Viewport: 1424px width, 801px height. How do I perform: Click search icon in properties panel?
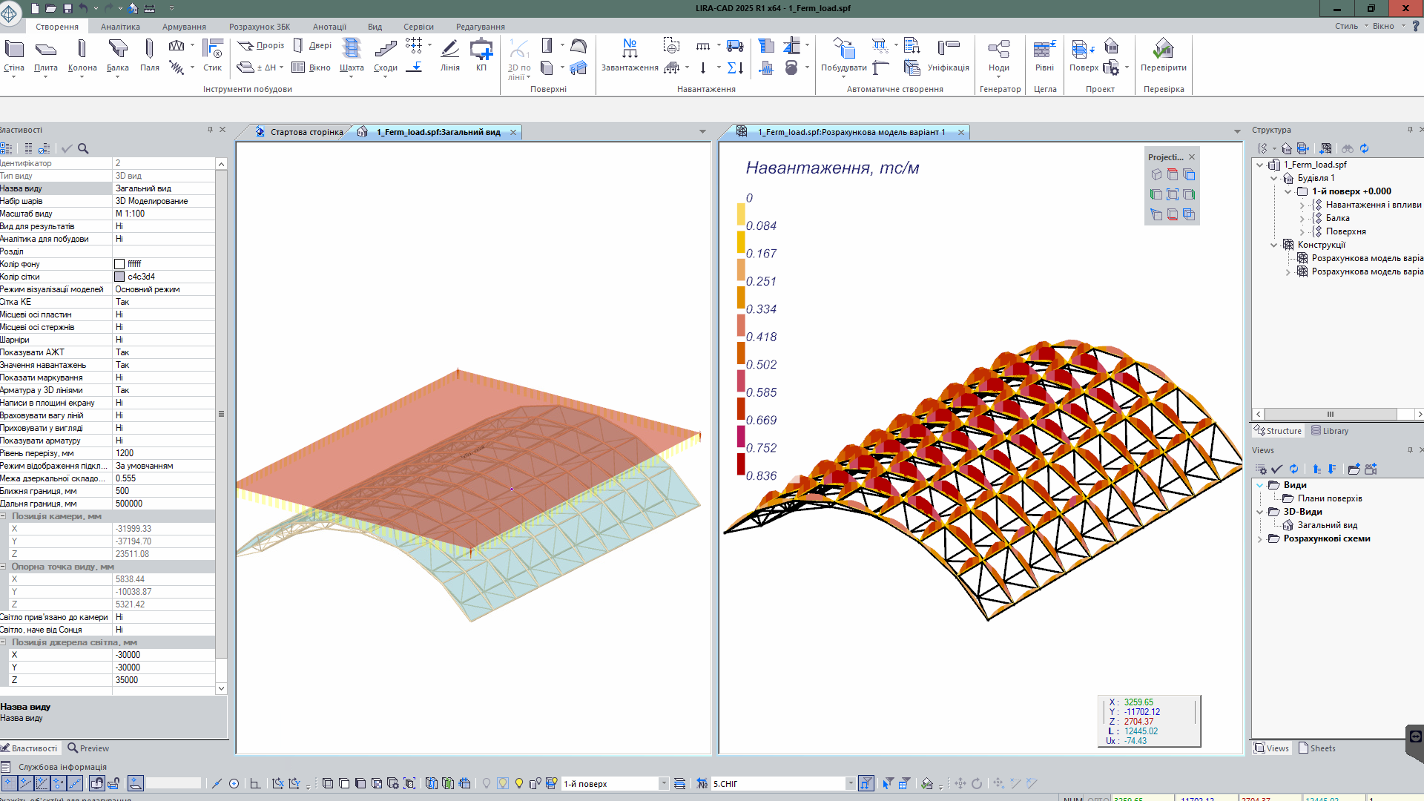coord(83,148)
